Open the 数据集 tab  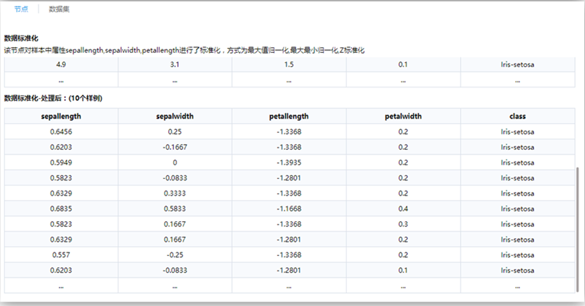click(59, 9)
